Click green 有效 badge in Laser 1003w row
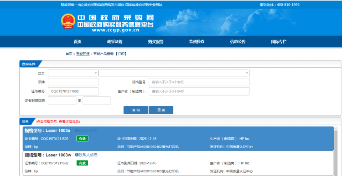Screen dimensions: 342x176 tap(82, 163)
